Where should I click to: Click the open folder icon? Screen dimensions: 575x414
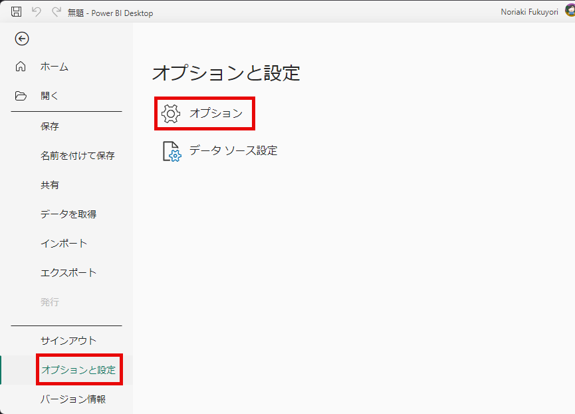21,96
